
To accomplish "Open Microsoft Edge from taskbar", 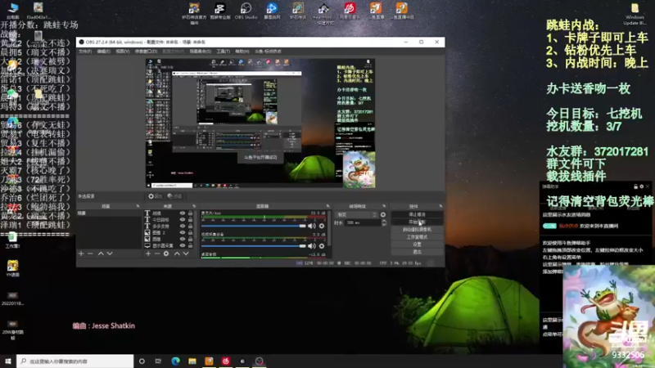I will tap(175, 361).
